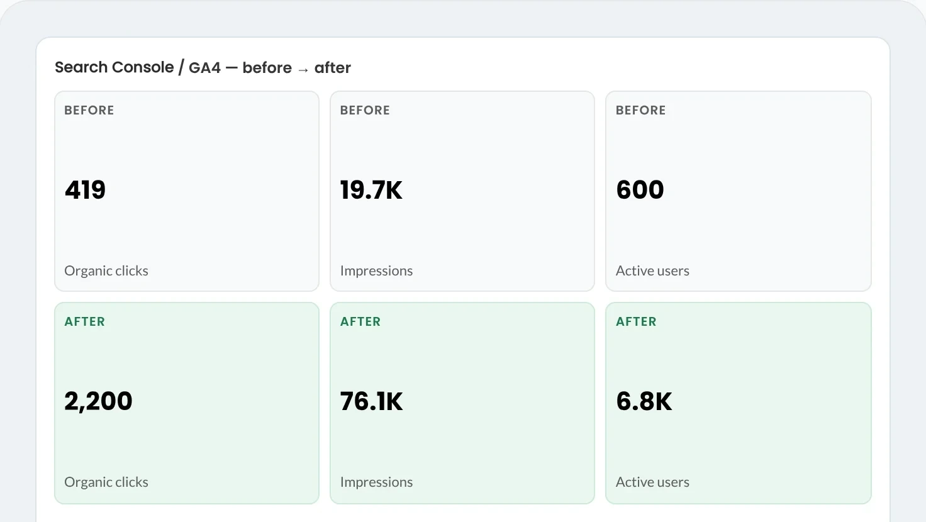The height and width of the screenshot is (522, 926).
Task: Select the Before value "19.7K"
Action: [x=371, y=190]
